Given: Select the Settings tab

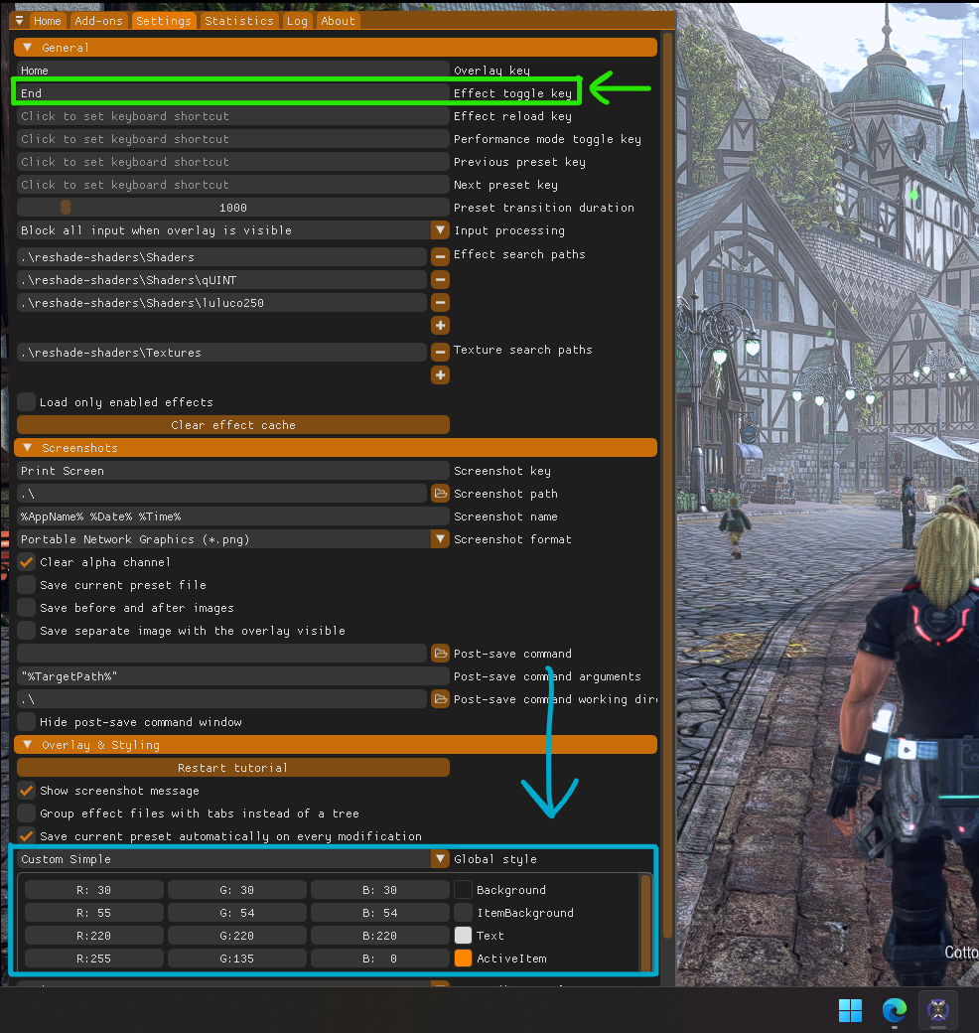Looking at the screenshot, I should (164, 21).
